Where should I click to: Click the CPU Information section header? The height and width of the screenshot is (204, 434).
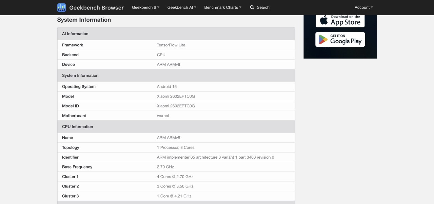(77, 127)
